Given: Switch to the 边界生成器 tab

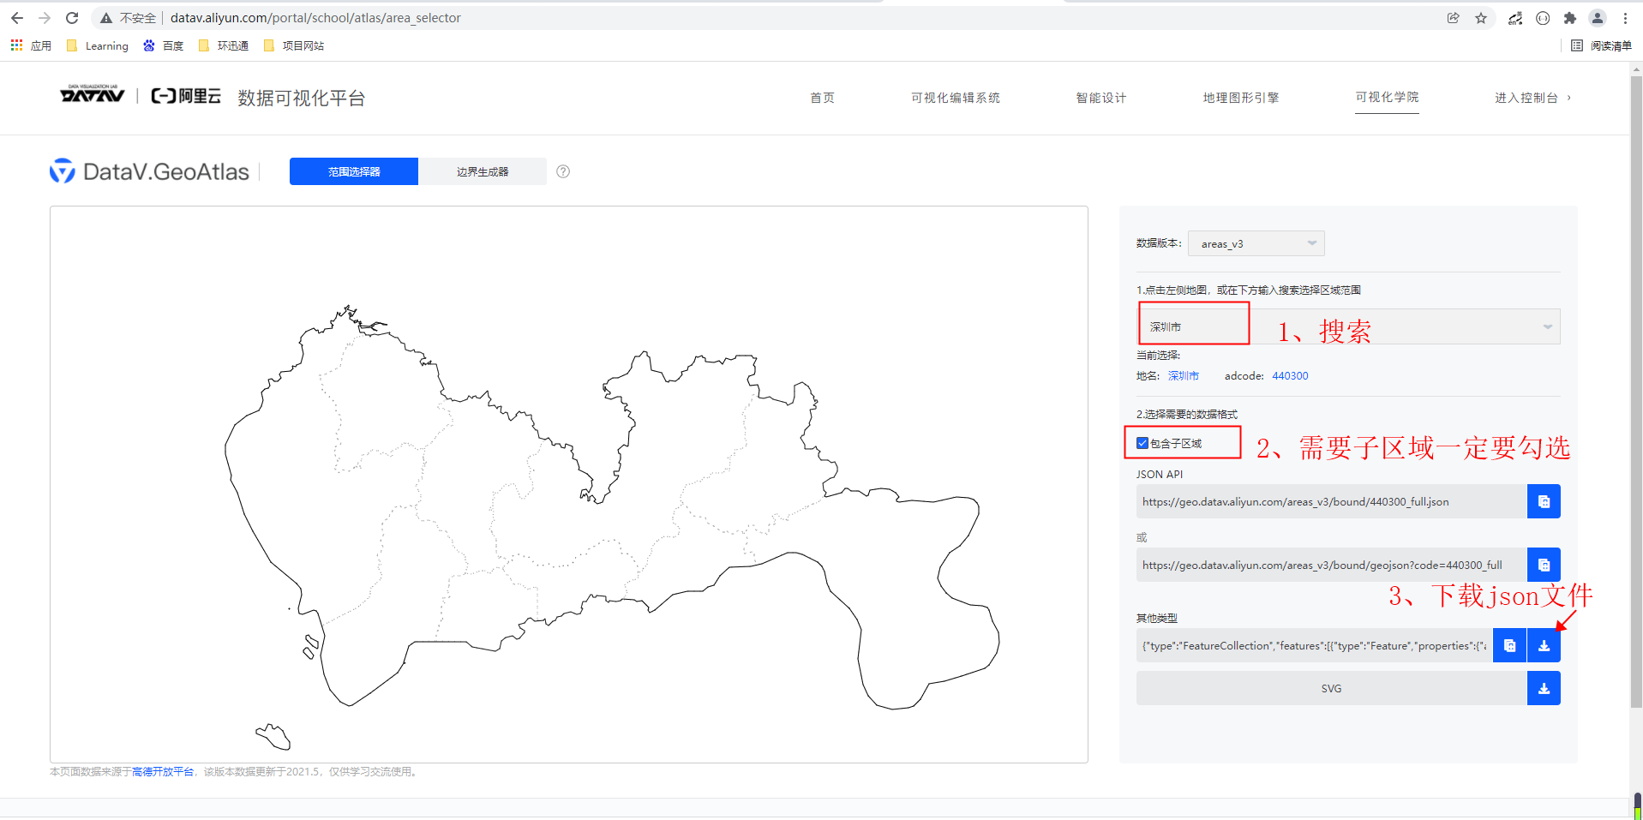Looking at the screenshot, I should (x=482, y=171).
